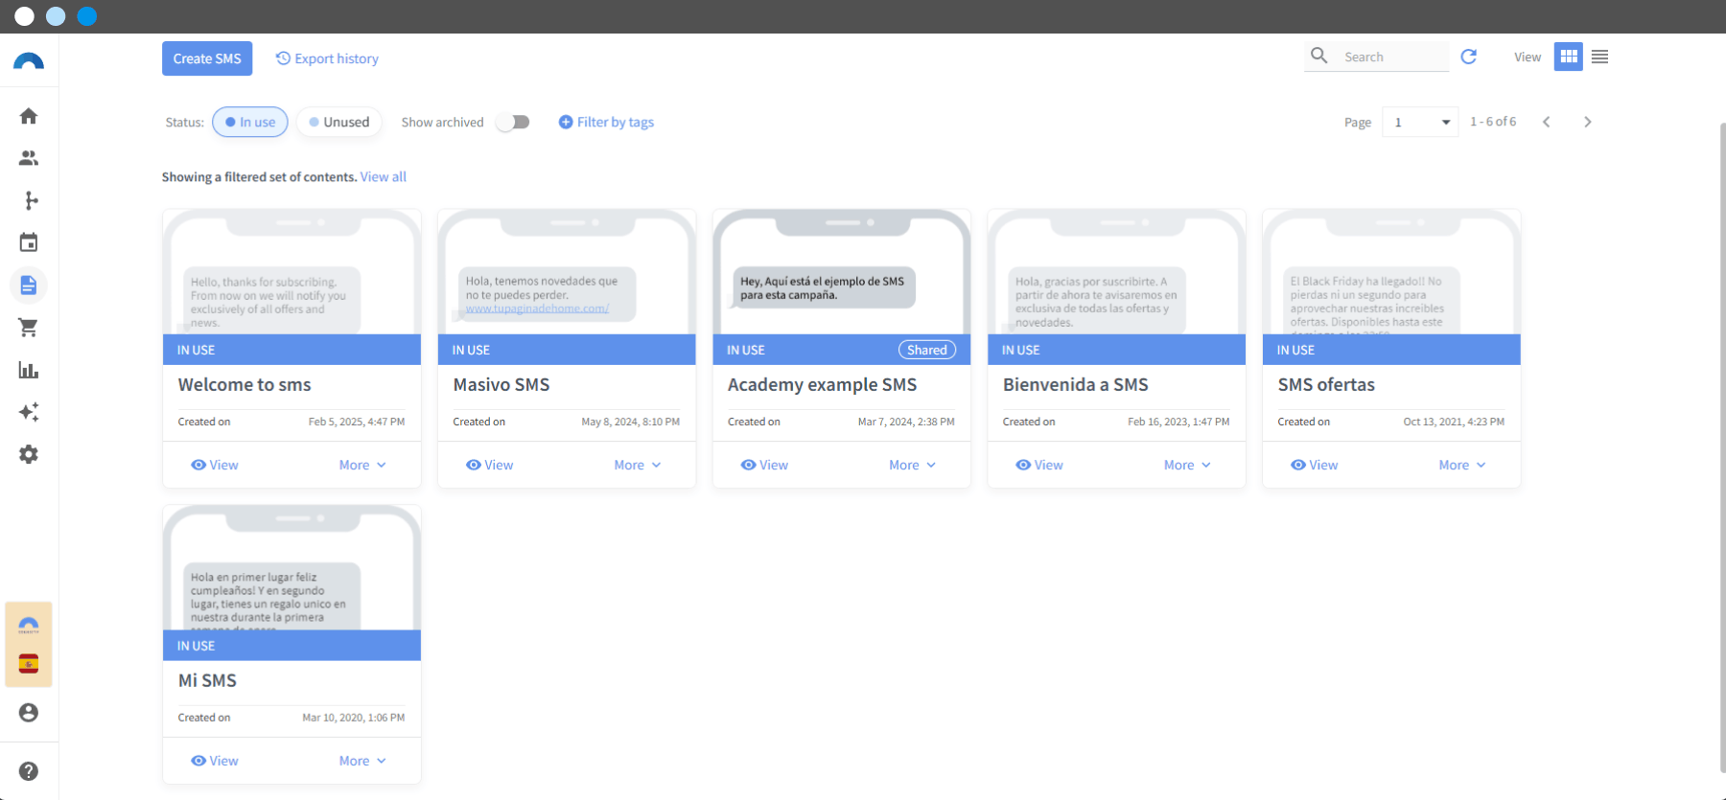View the Bienvenida a SMS content

click(1039, 465)
